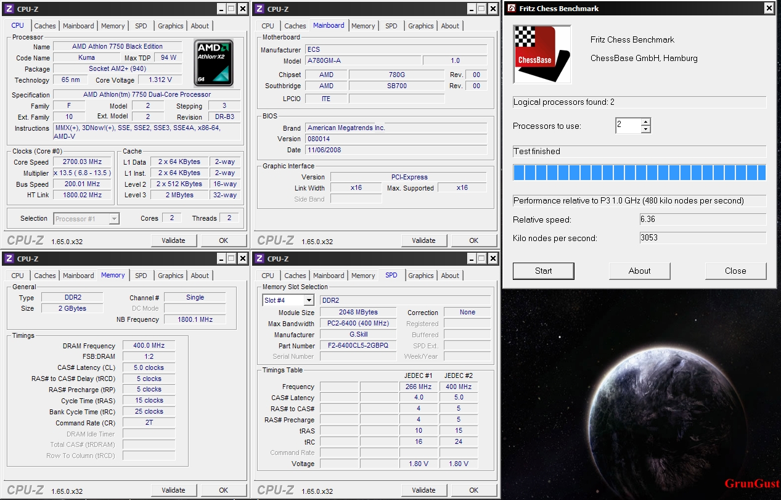
Task: Close the Fritz Chess Benchmark window
Action: [769, 9]
